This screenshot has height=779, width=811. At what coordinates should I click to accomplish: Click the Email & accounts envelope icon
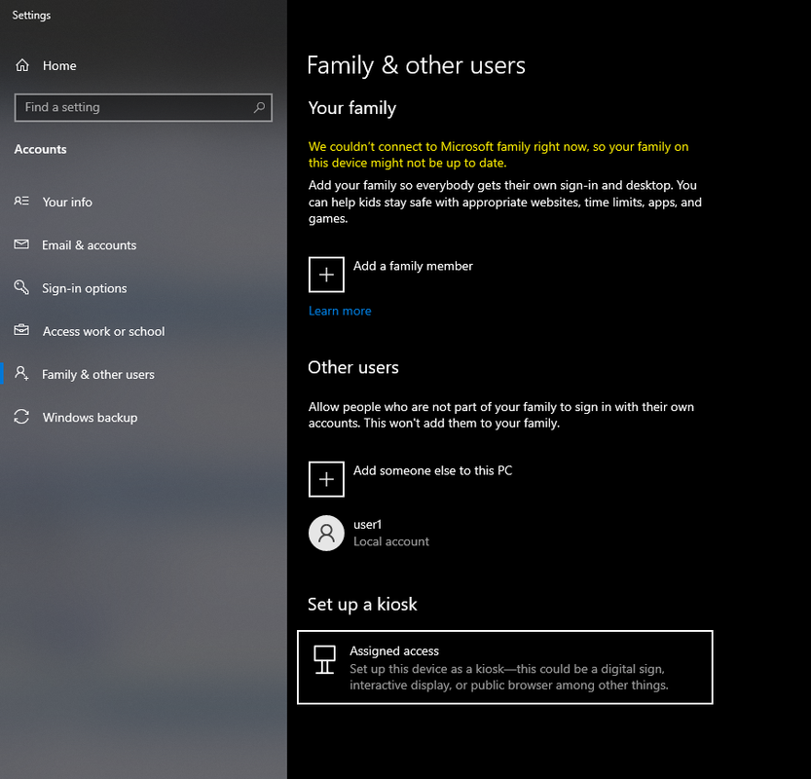coord(21,244)
